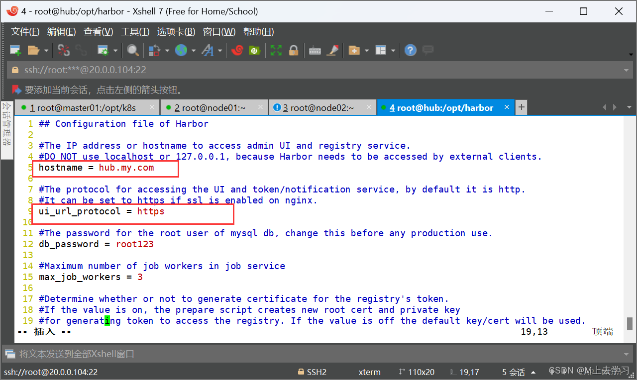Click the root123 password value
This screenshot has width=637, height=380.
135,244
